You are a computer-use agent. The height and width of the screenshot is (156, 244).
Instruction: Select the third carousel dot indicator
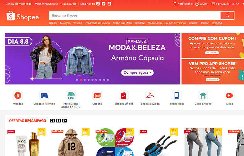click(85, 80)
